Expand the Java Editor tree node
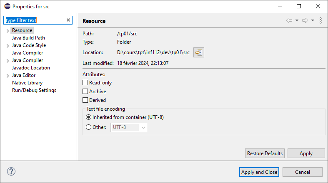The width and height of the screenshot is (328, 183). tap(8, 76)
